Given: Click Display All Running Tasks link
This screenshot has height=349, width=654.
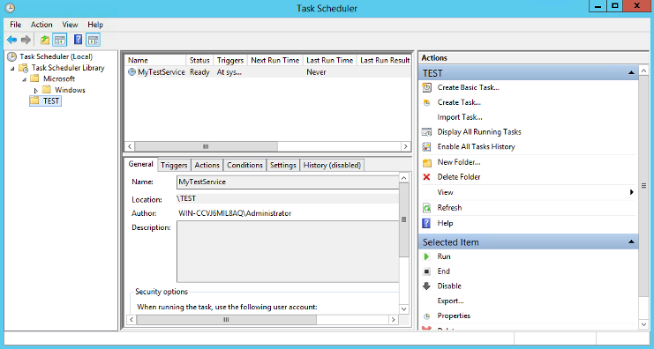Looking at the screenshot, I should point(479,132).
